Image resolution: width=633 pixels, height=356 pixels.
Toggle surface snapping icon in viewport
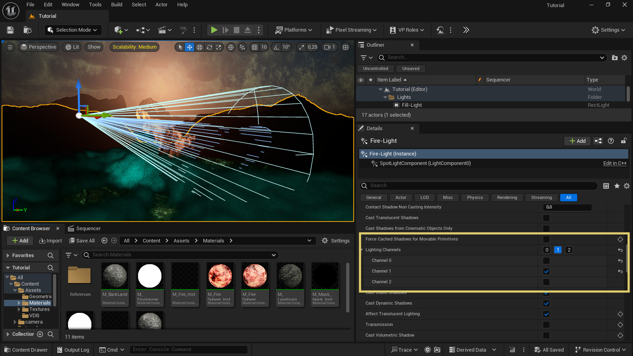(243, 47)
